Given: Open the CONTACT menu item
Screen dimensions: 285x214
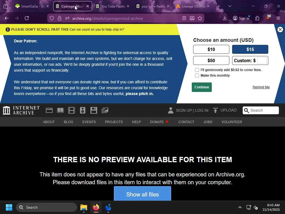Looking at the screenshot, I should pos(186,122).
